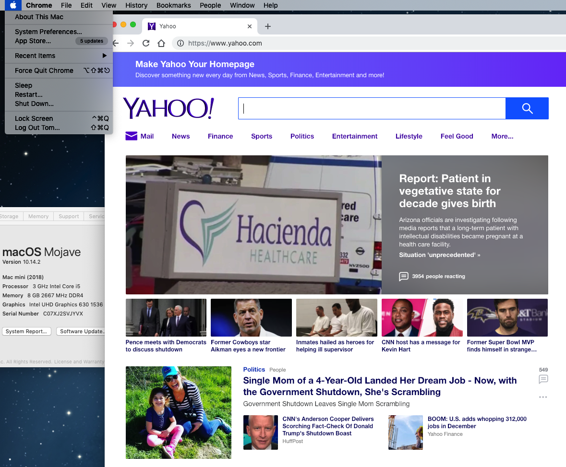
Task: Open the Apple menu icon
Action: (x=13, y=5)
